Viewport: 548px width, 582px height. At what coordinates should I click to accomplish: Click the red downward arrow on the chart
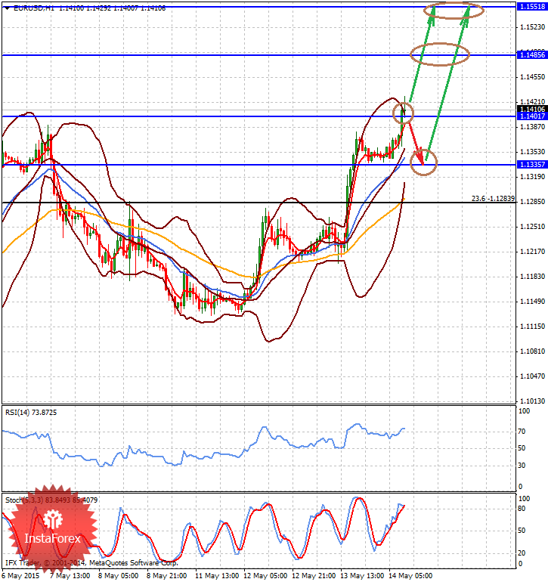coord(413,143)
